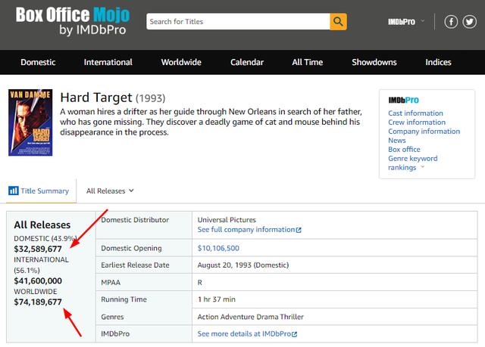This screenshot has height=347, width=485.
Task: Focus the Search for Titles field
Action: (x=238, y=22)
